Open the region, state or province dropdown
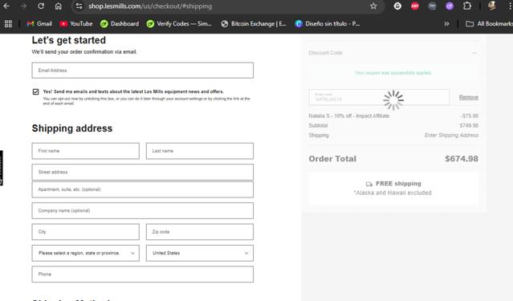Screen dimensions: 513x301 tap(85, 253)
